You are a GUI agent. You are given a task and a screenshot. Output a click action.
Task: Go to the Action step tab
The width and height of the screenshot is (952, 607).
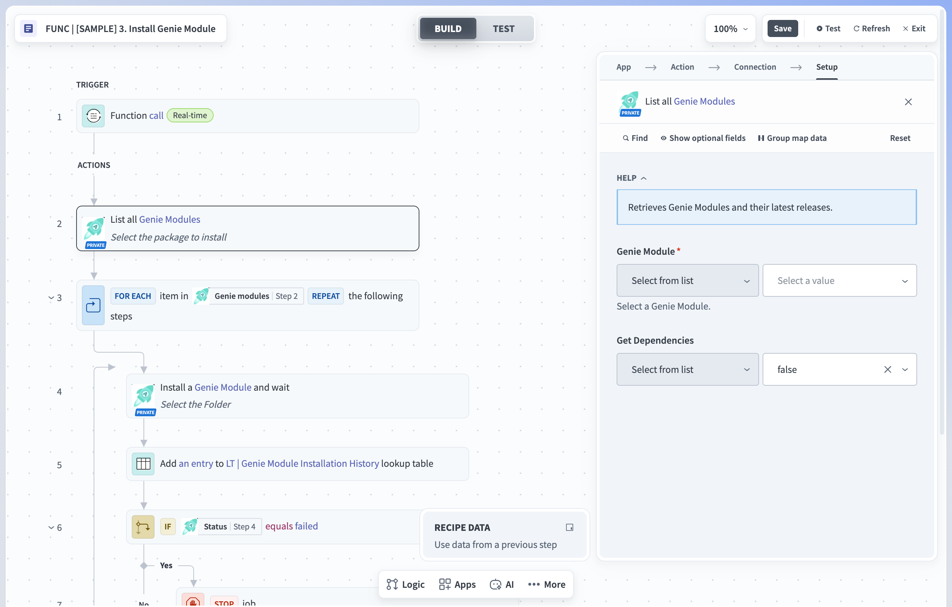point(682,67)
